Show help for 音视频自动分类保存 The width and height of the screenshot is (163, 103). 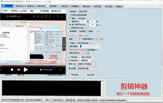(65, 75)
